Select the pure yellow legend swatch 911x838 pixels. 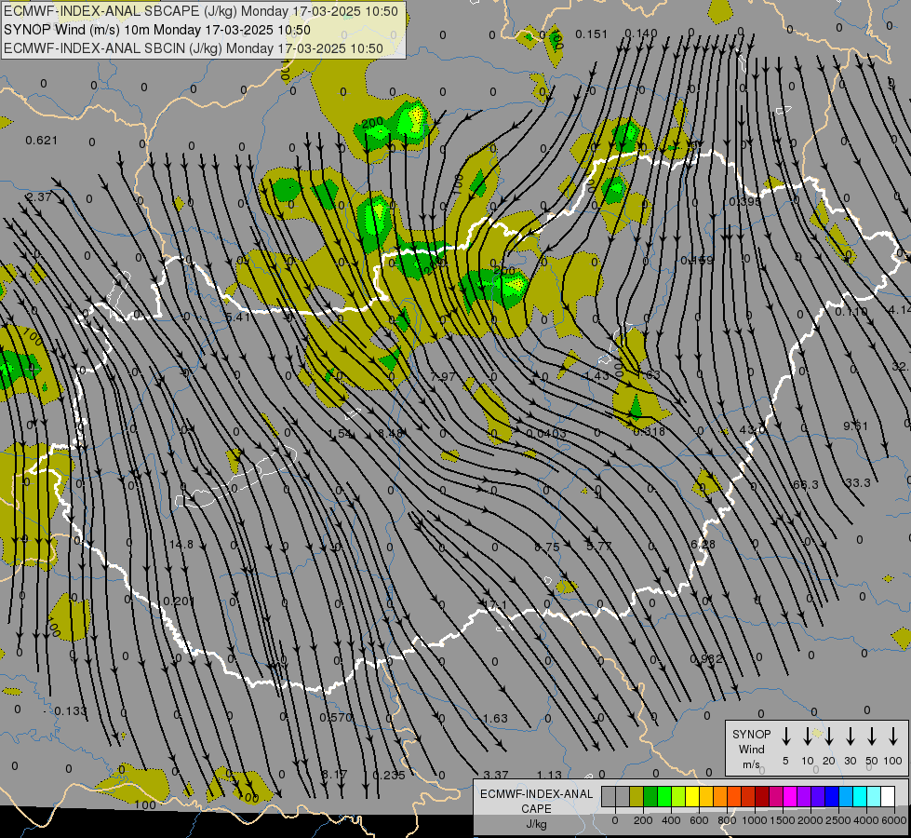click(x=692, y=796)
